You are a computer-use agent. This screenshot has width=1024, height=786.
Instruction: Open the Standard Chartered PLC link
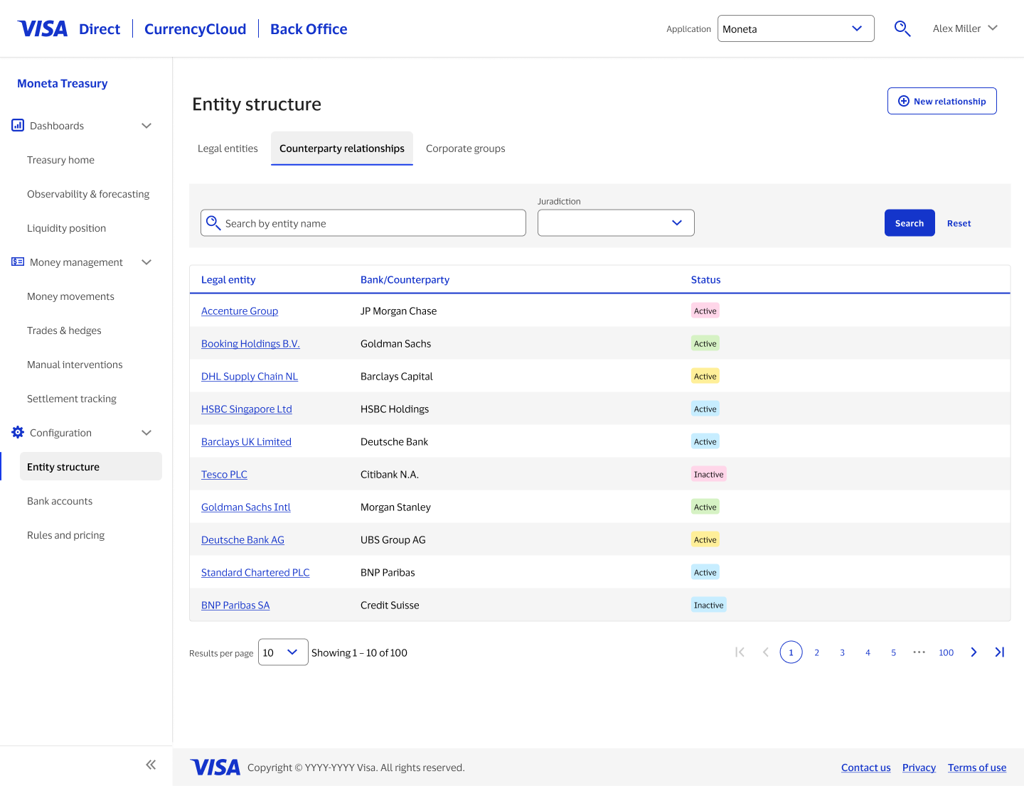point(255,572)
